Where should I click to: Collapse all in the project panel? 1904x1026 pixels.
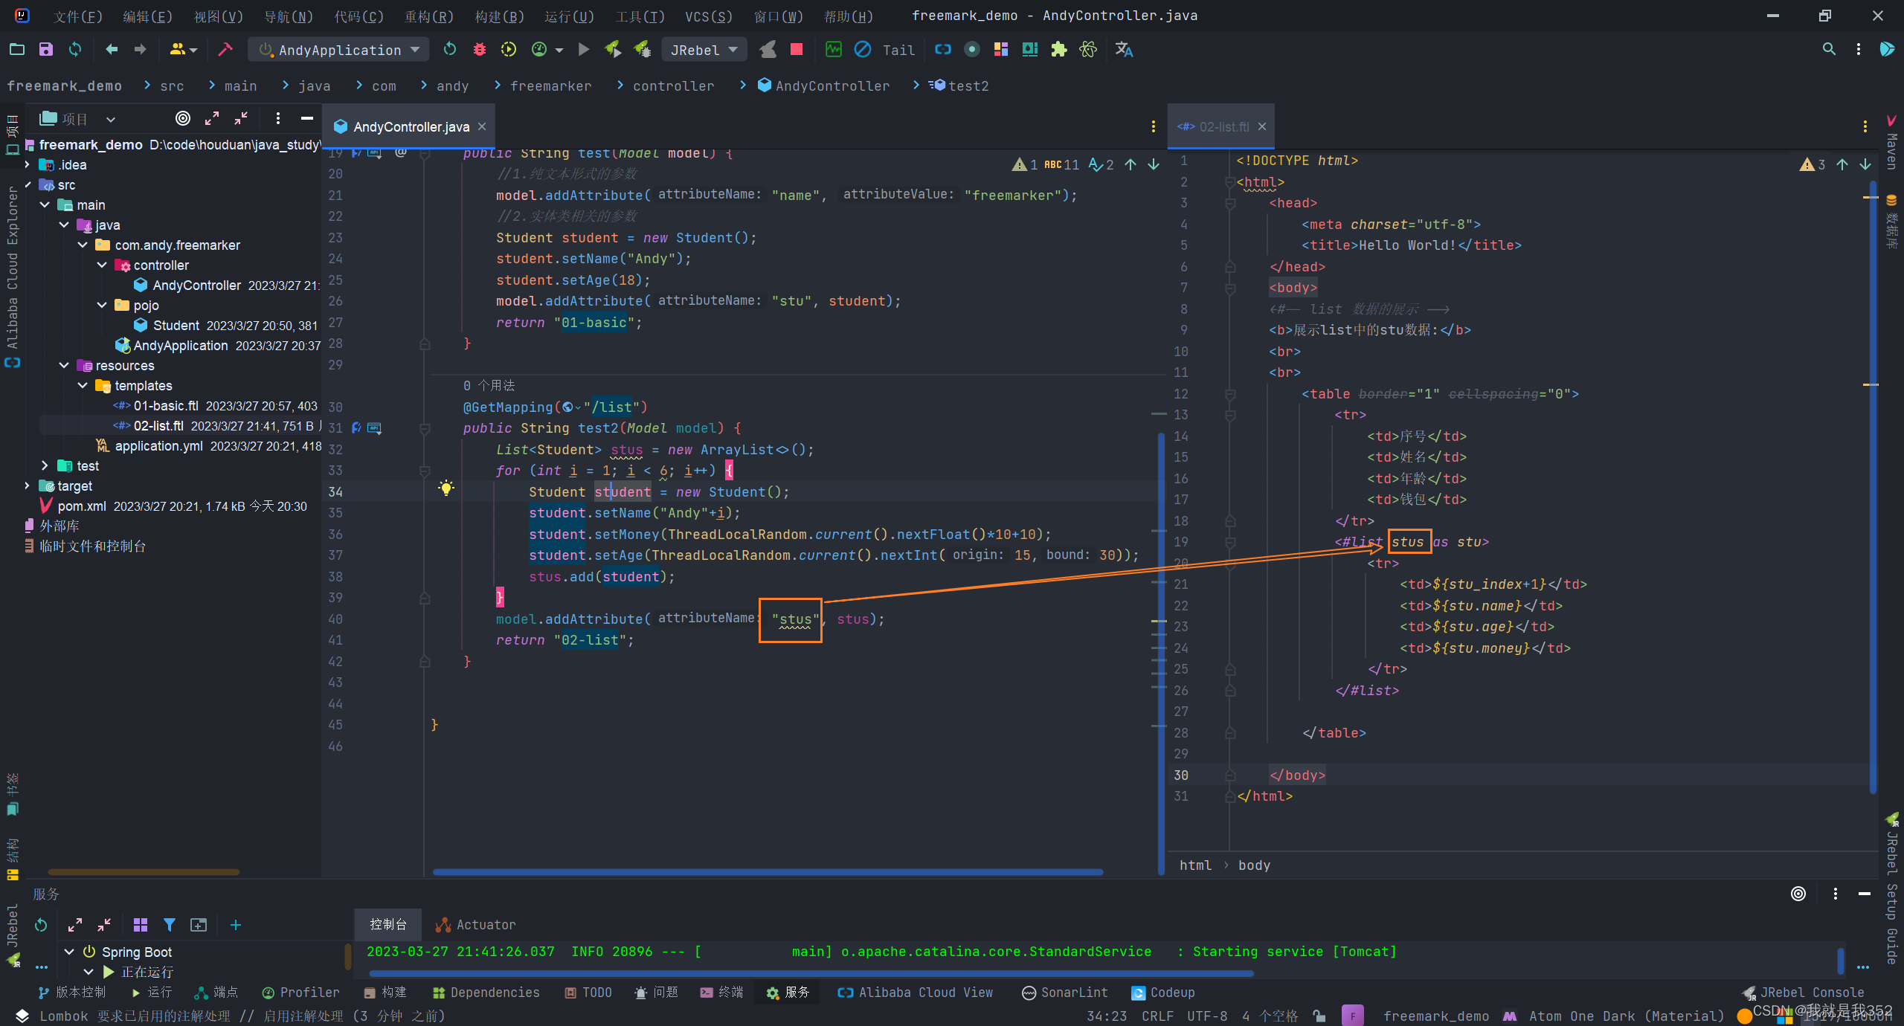[x=241, y=118]
